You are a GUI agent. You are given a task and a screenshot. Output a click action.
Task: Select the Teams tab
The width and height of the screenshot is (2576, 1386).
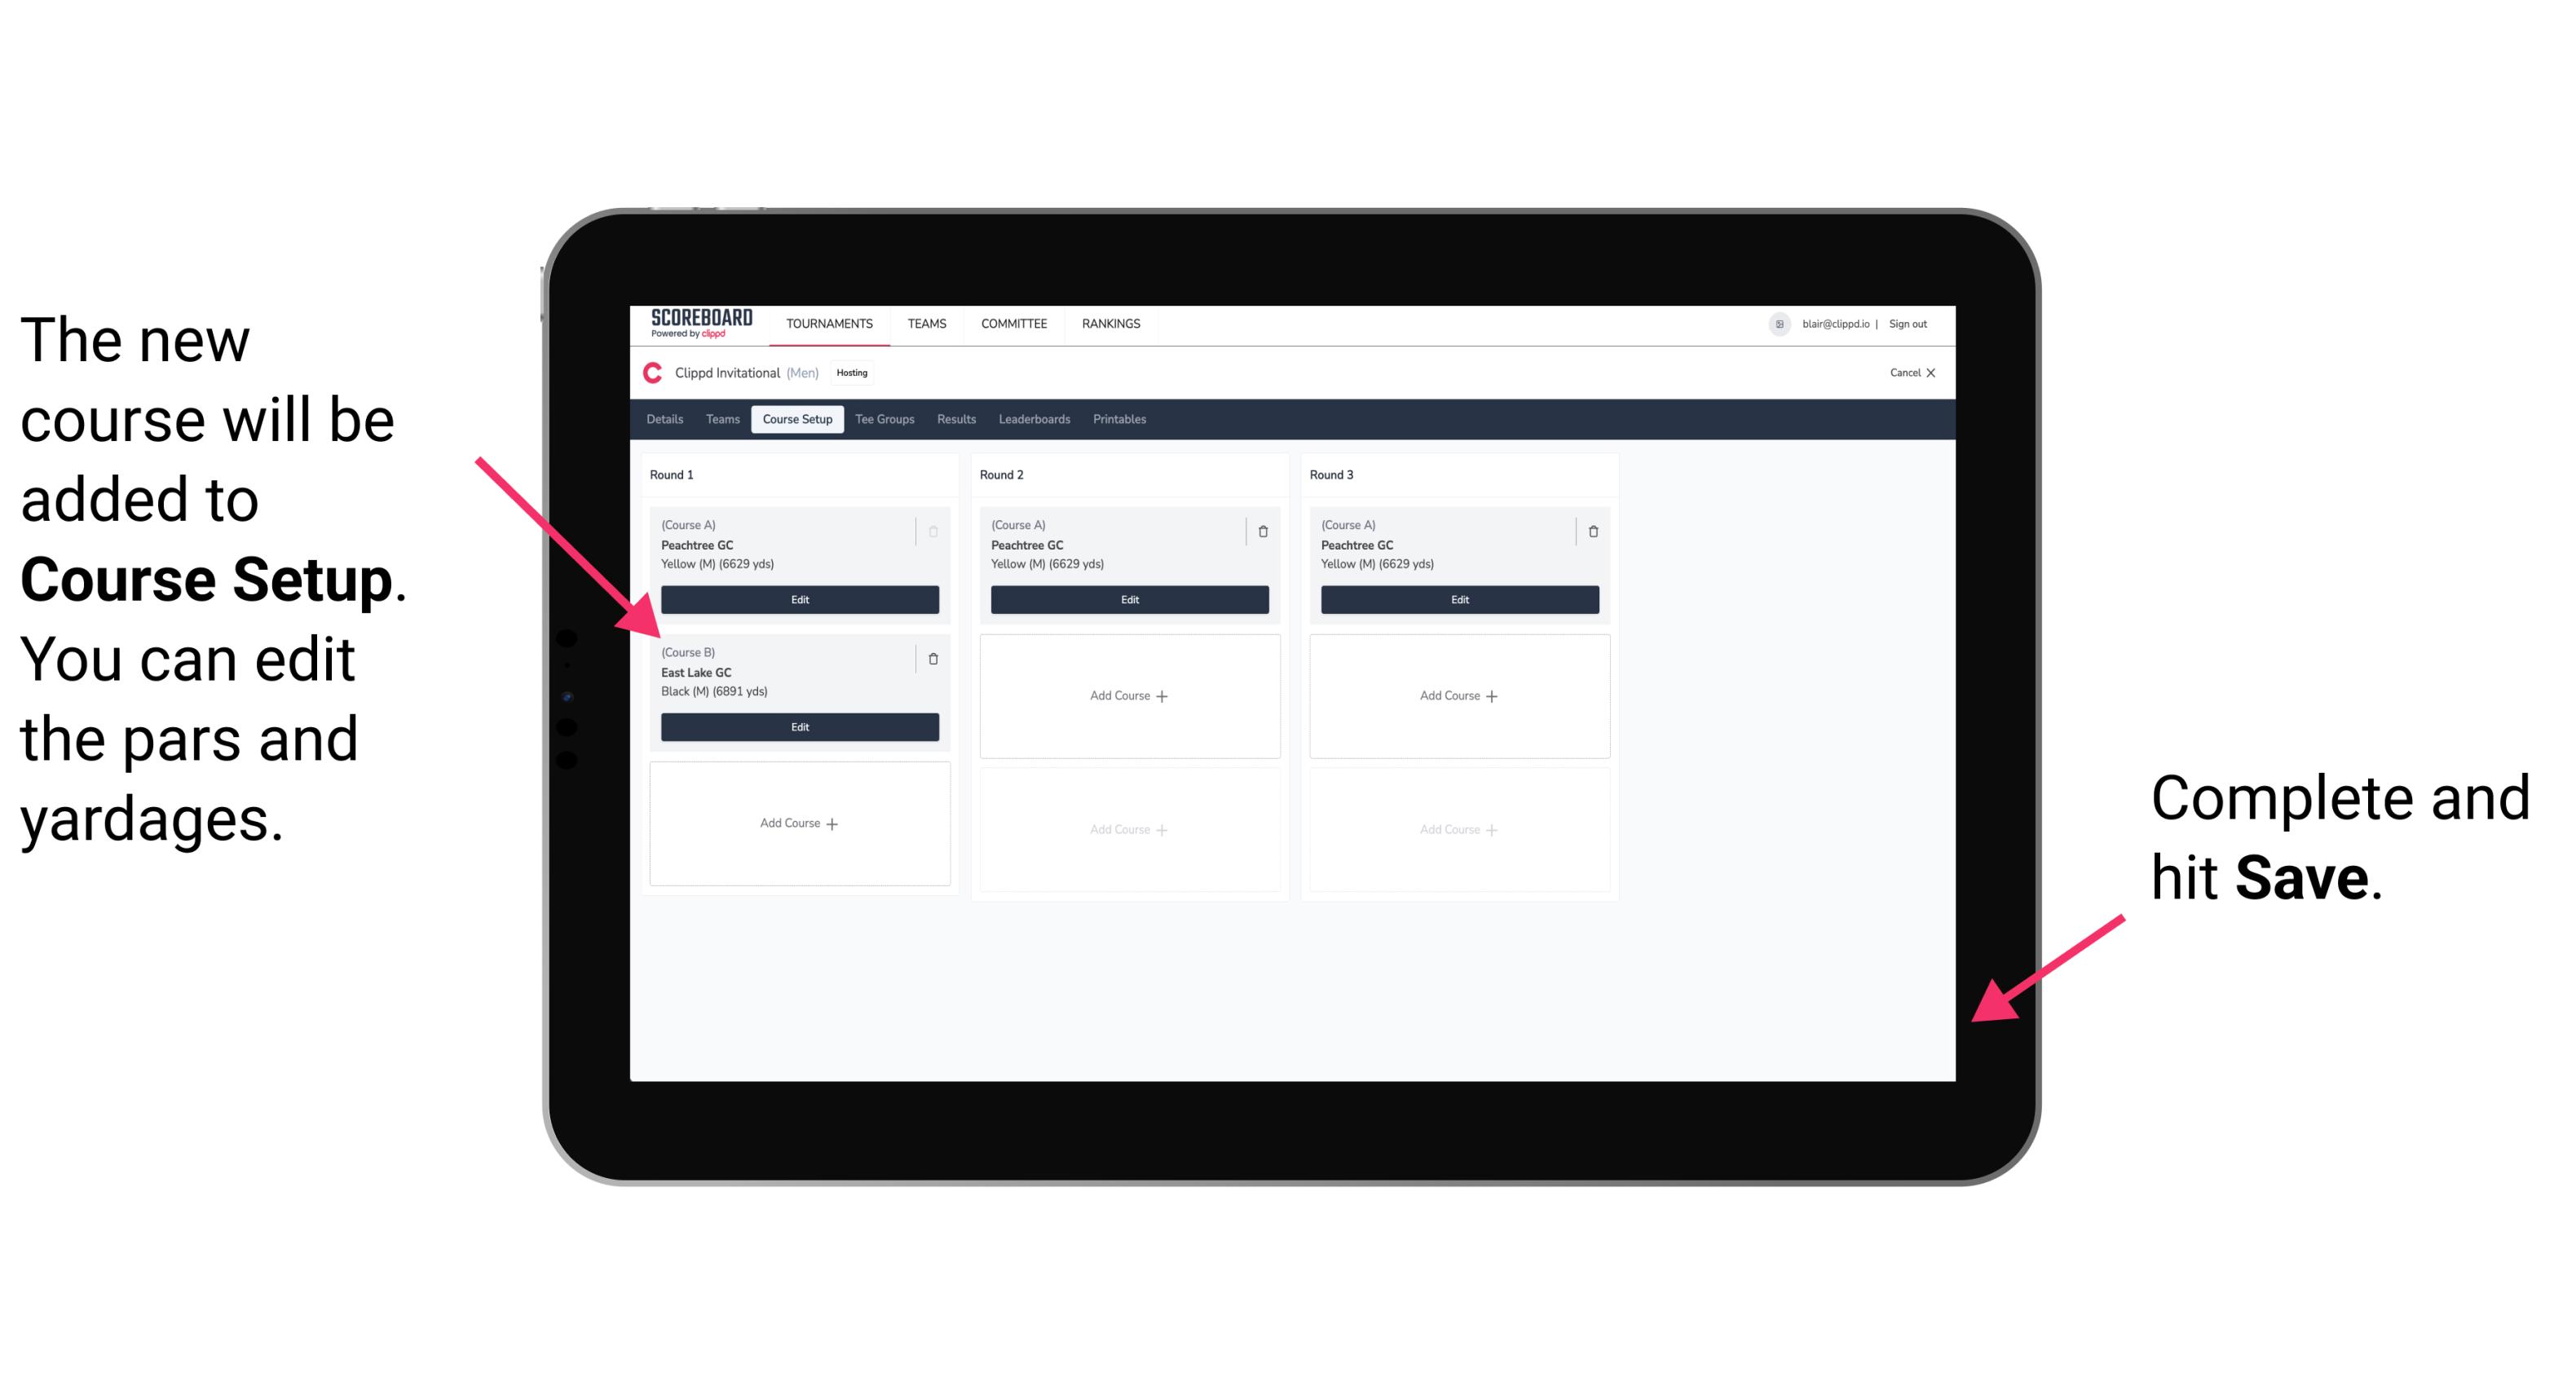tap(717, 418)
